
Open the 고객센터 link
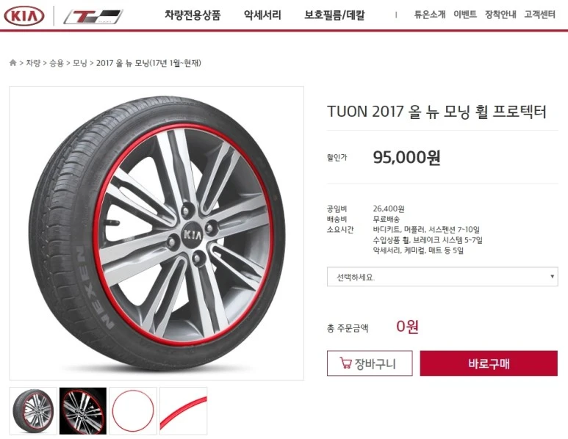pos(540,15)
